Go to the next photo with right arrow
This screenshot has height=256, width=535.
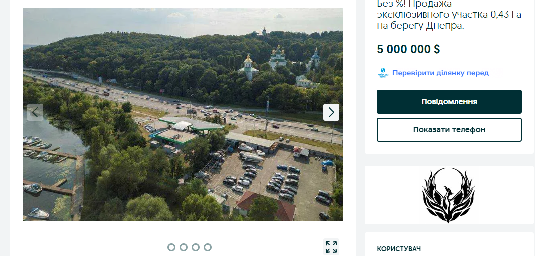point(331,112)
